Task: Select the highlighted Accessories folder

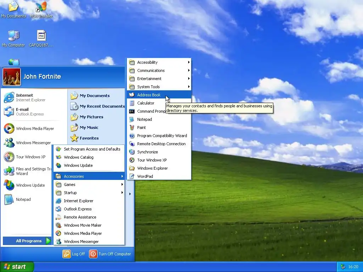Action: 89,176
